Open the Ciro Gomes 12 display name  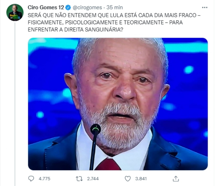coord(46,7)
